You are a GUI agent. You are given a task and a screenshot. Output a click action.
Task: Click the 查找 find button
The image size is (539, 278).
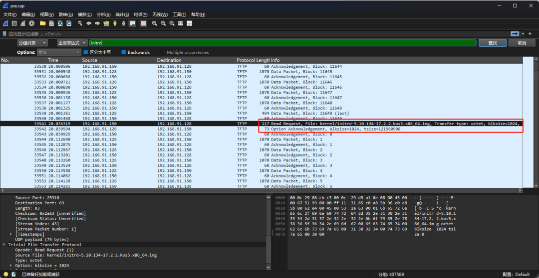(x=492, y=43)
